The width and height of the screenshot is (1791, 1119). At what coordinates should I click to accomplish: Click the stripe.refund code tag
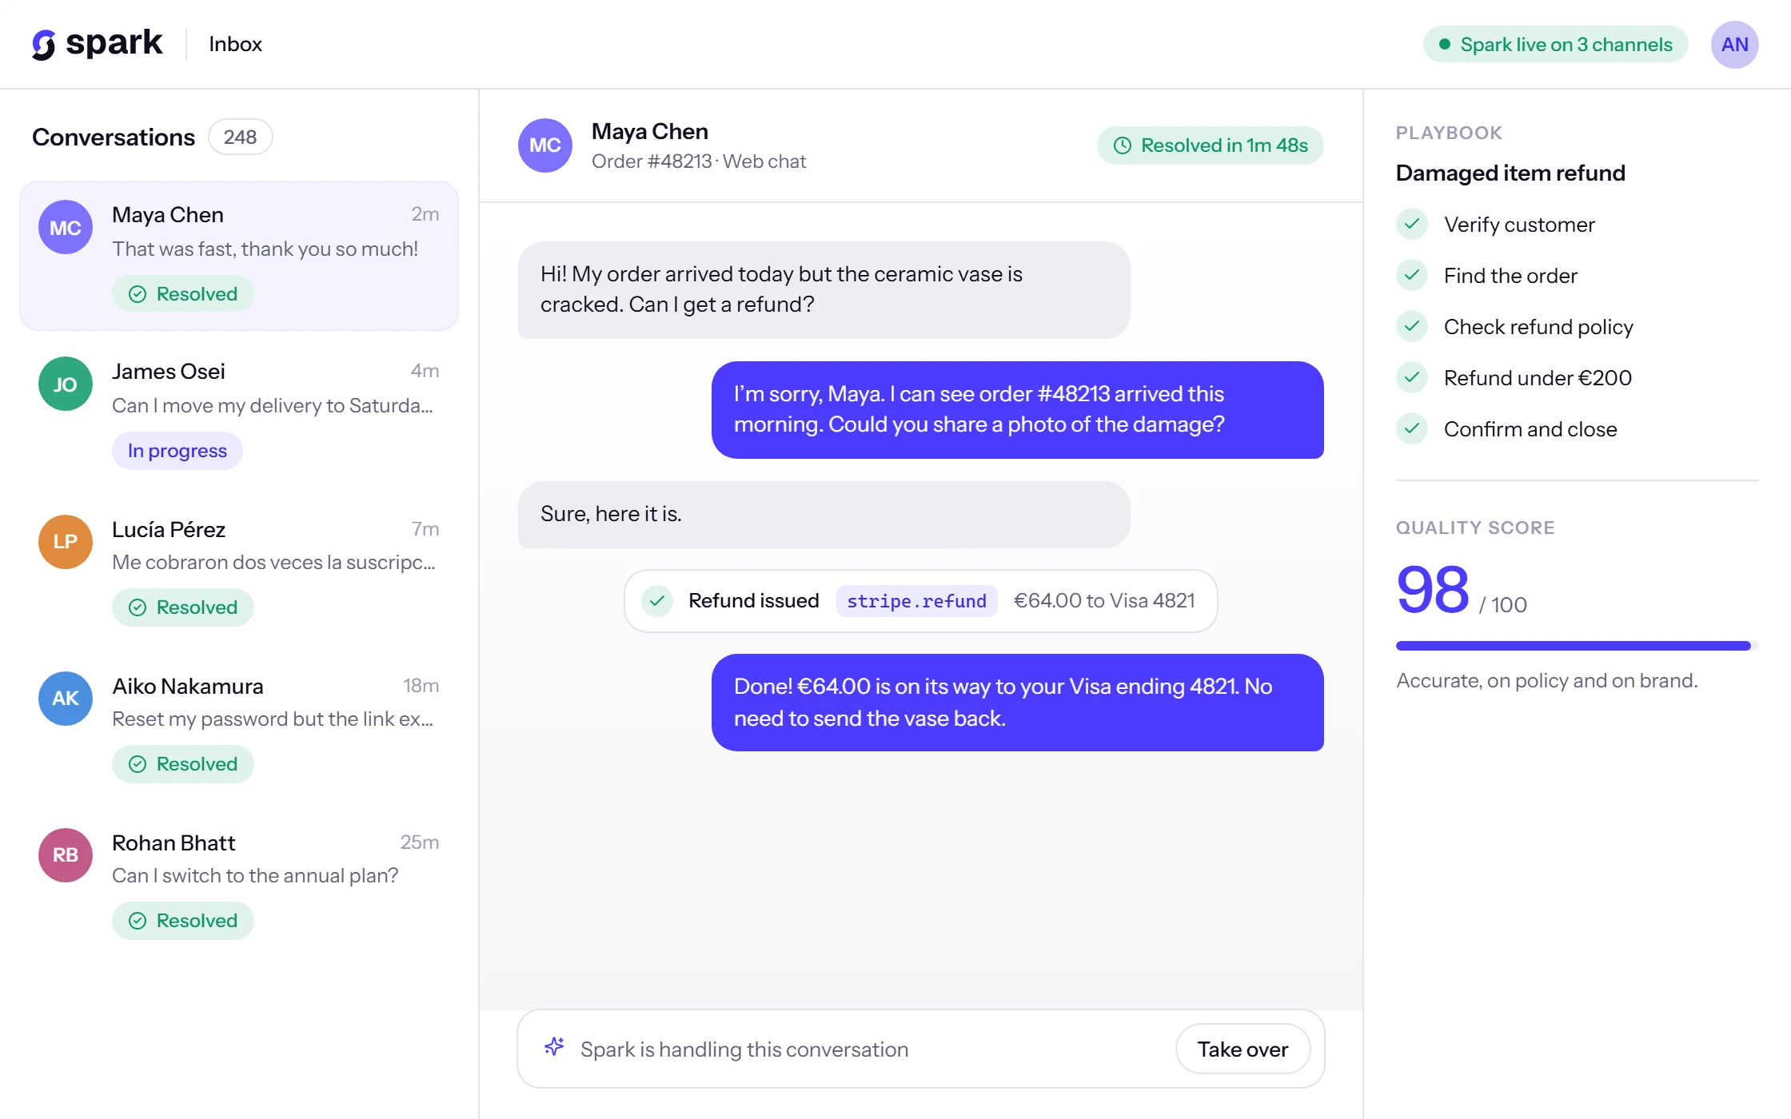(916, 601)
